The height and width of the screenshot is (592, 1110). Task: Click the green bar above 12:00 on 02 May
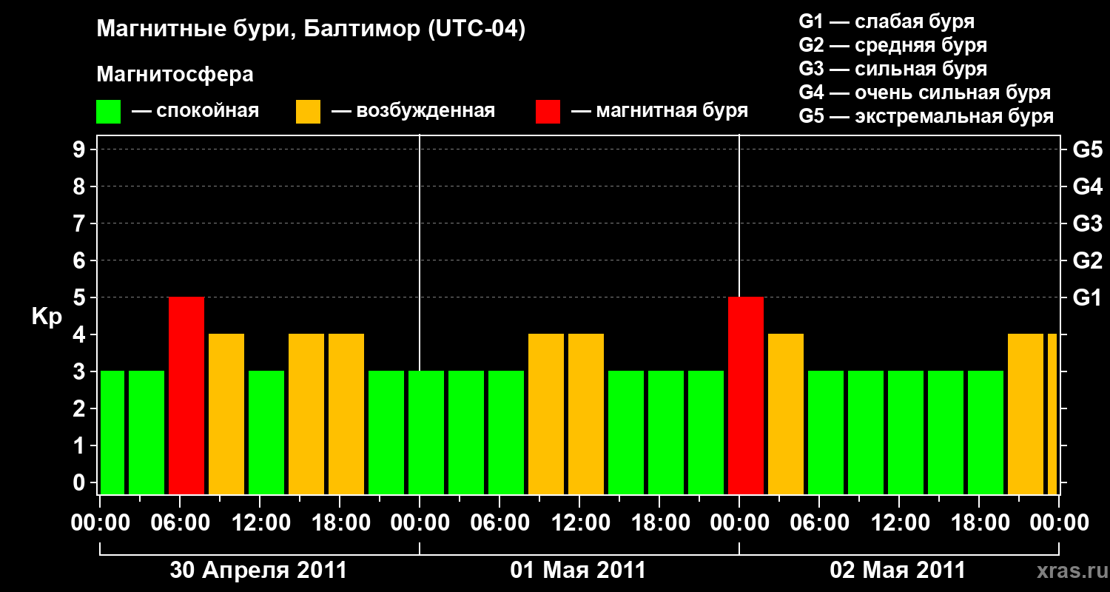[906, 432]
